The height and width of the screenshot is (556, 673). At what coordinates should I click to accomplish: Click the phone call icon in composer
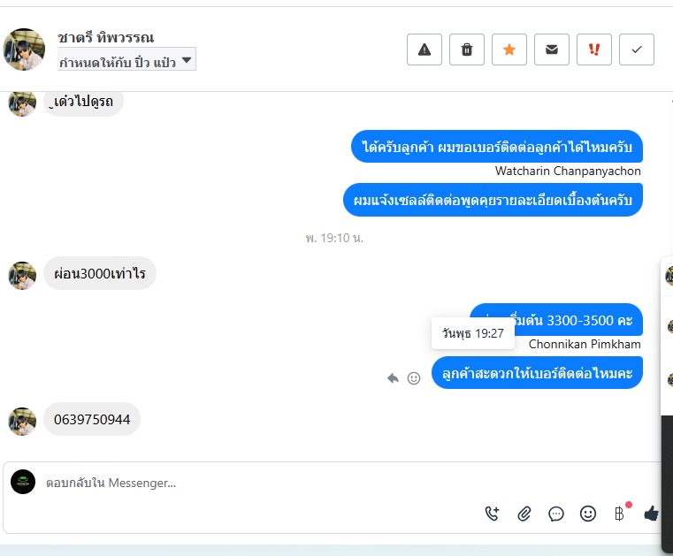click(492, 513)
